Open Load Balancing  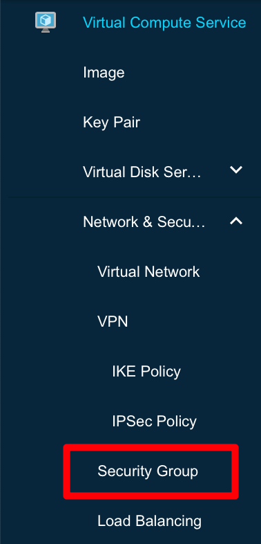(149, 521)
